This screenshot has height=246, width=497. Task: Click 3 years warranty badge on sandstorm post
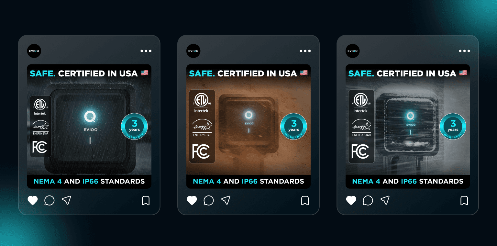coord(293,126)
